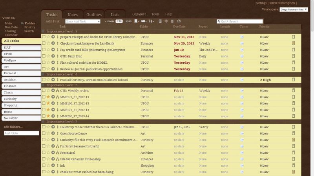The image size is (314, 176).
Task: Click the Quick Search field
Action: pos(240,22)
